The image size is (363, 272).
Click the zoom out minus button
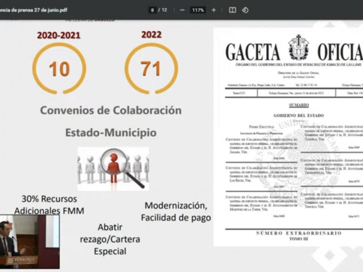click(182, 10)
